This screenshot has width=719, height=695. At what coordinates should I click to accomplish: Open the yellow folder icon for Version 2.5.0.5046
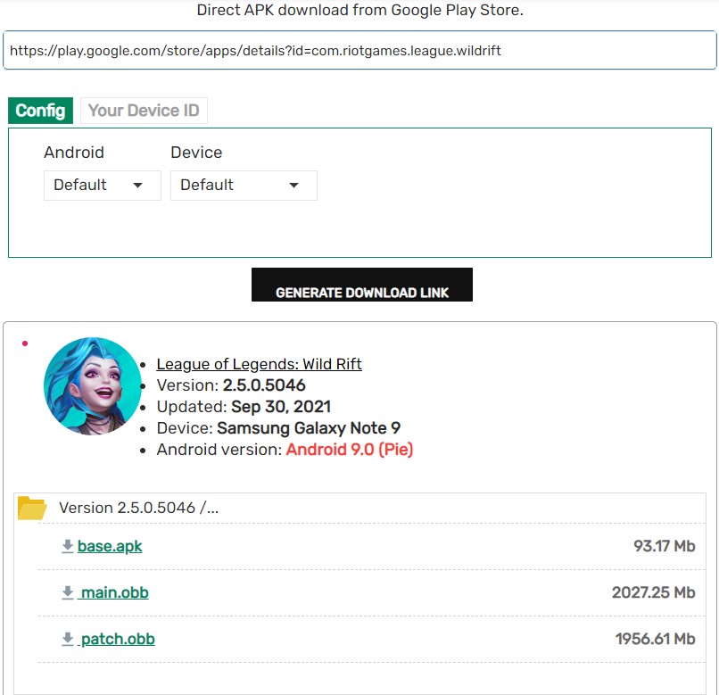tap(31, 508)
